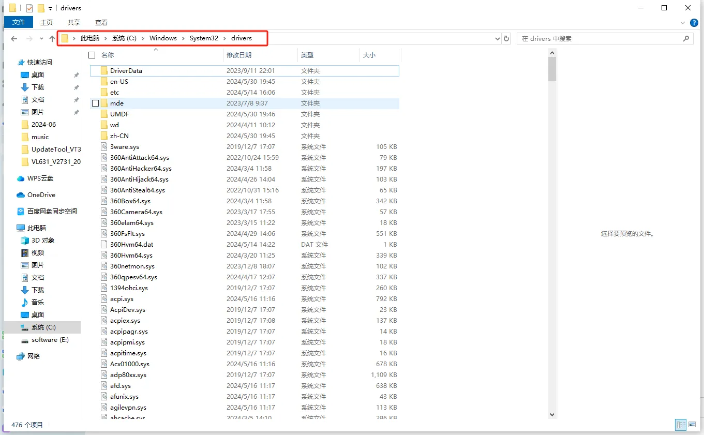Open the Quick Access Toolbar dropdown arrow
704x435 pixels.
[x=50, y=8]
